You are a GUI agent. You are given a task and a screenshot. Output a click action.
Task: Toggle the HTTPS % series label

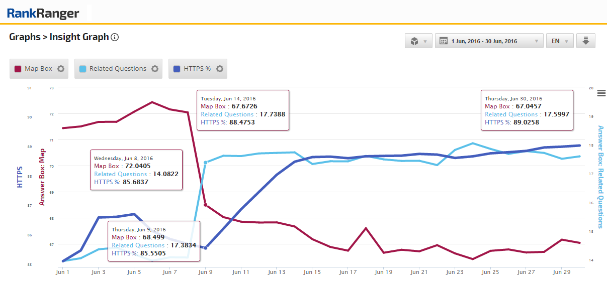pyautogui.click(x=197, y=69)
